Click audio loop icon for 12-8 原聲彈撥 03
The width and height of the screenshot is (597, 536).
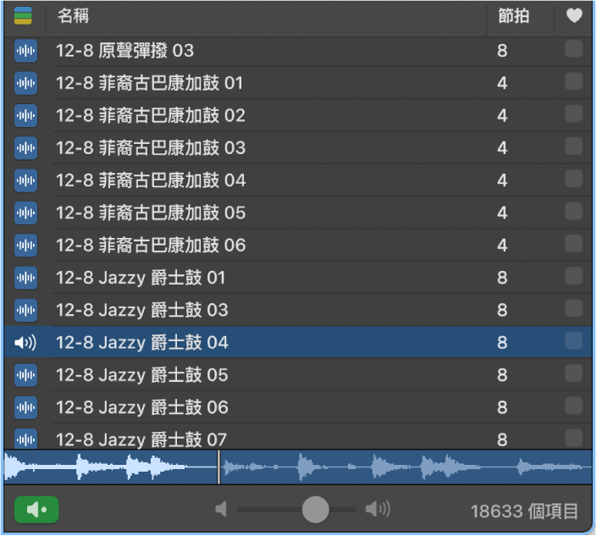pyautogui.click(x=26, y=51)
